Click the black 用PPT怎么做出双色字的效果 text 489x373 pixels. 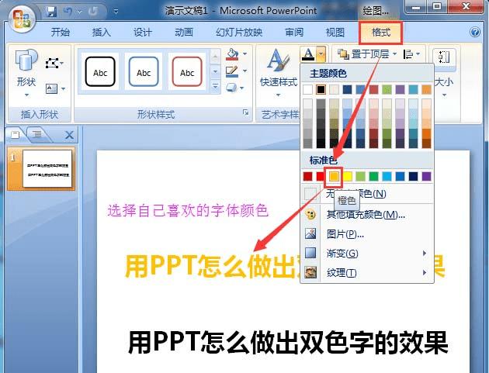pos(288,342)
